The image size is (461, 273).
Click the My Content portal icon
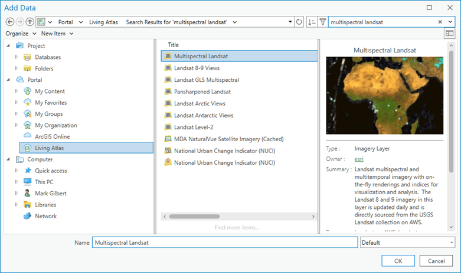pos(27,91)
